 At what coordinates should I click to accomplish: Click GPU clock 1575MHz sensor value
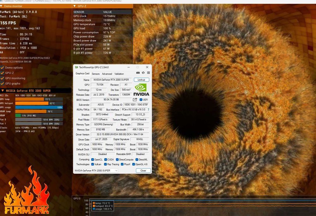point(109,16)
